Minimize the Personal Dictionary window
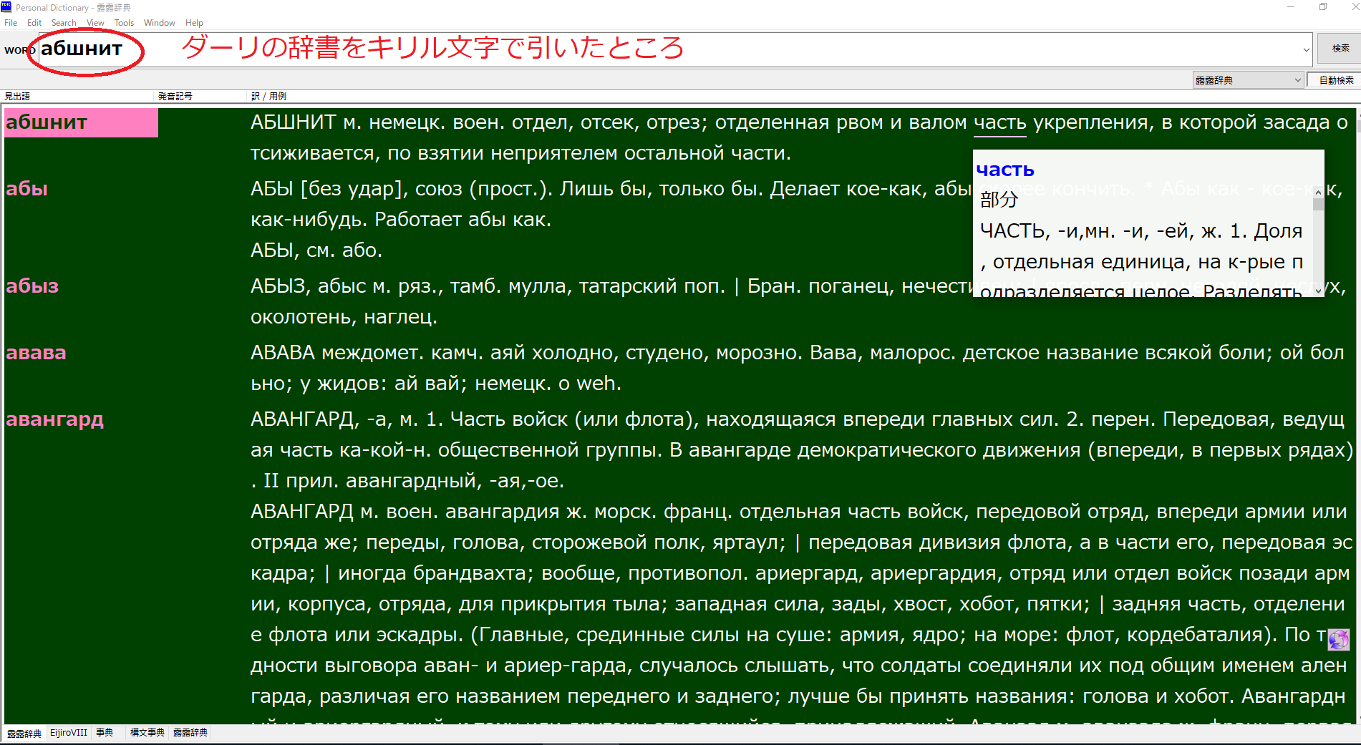 coord(1291,7)
